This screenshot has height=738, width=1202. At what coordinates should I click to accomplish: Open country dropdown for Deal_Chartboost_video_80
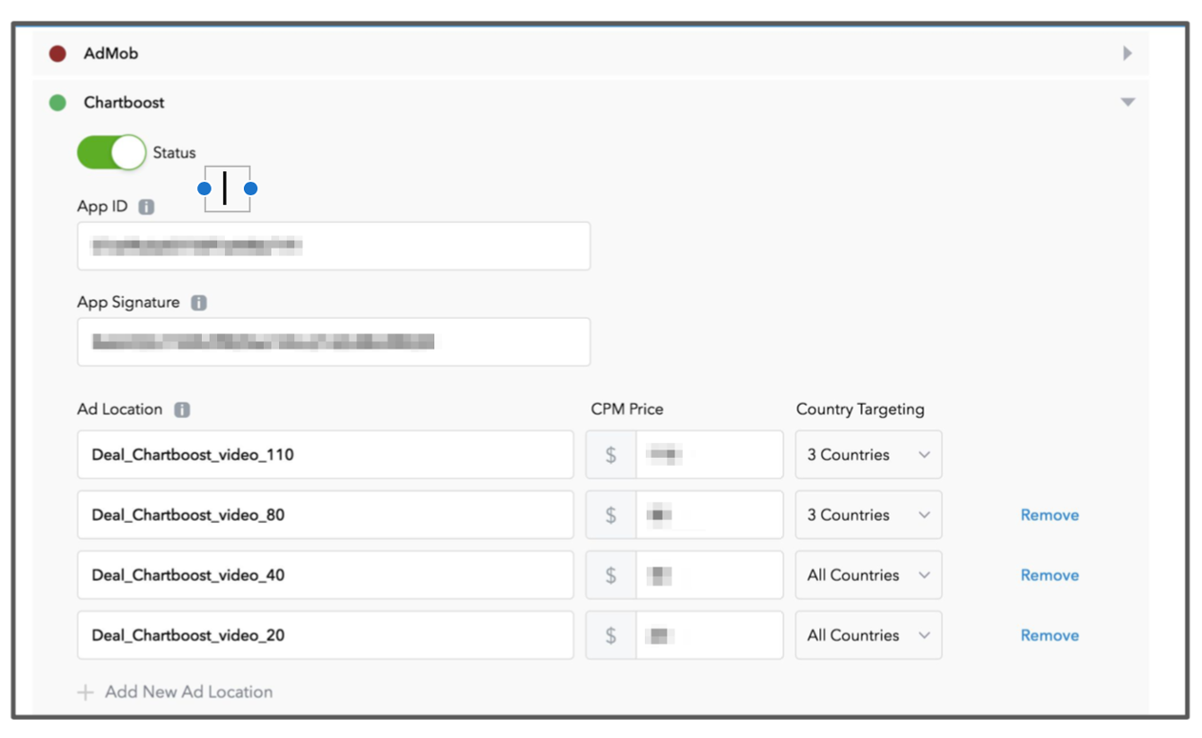click(869, 514)
